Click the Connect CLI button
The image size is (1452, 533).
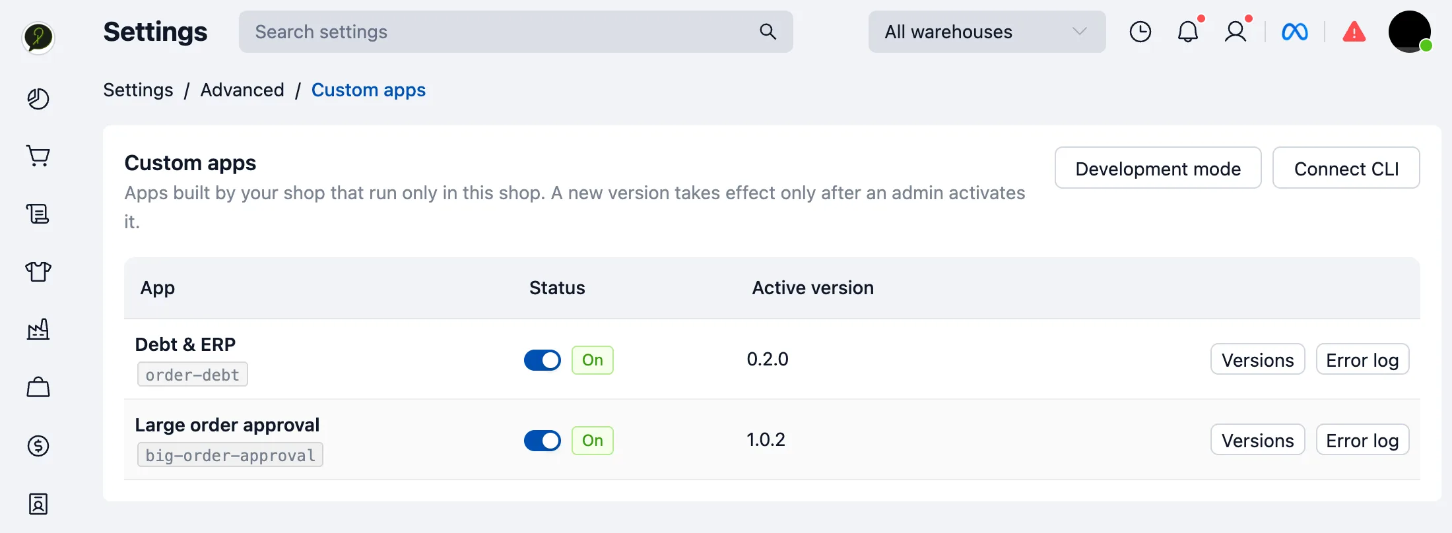1346,168
